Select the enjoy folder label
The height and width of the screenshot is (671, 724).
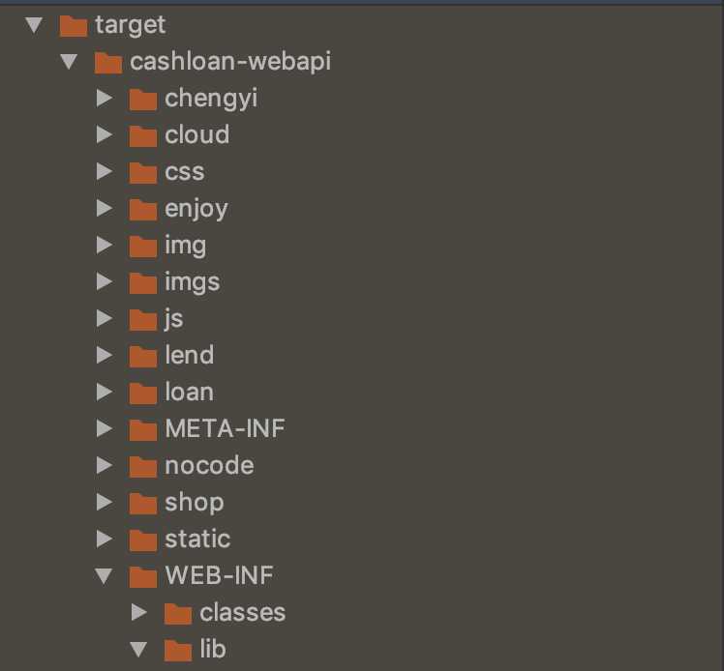pos(196,208)
